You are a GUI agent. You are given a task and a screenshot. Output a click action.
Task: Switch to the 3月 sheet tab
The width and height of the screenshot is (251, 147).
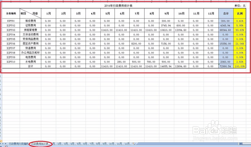coord(66,144)
